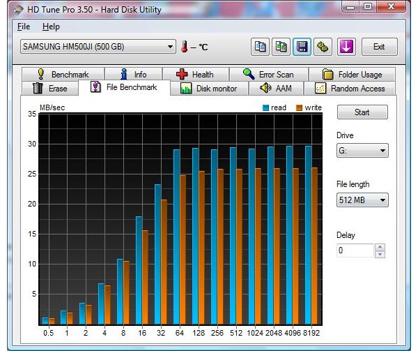
Task: Click the Delay value input field
Action: pyautogui.click(x=355, y=251)
